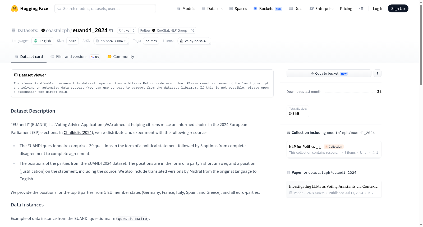Open the Chalkidis (2024) link
Viewport: 423px width, 227px height.
click(x=79, y=133)
